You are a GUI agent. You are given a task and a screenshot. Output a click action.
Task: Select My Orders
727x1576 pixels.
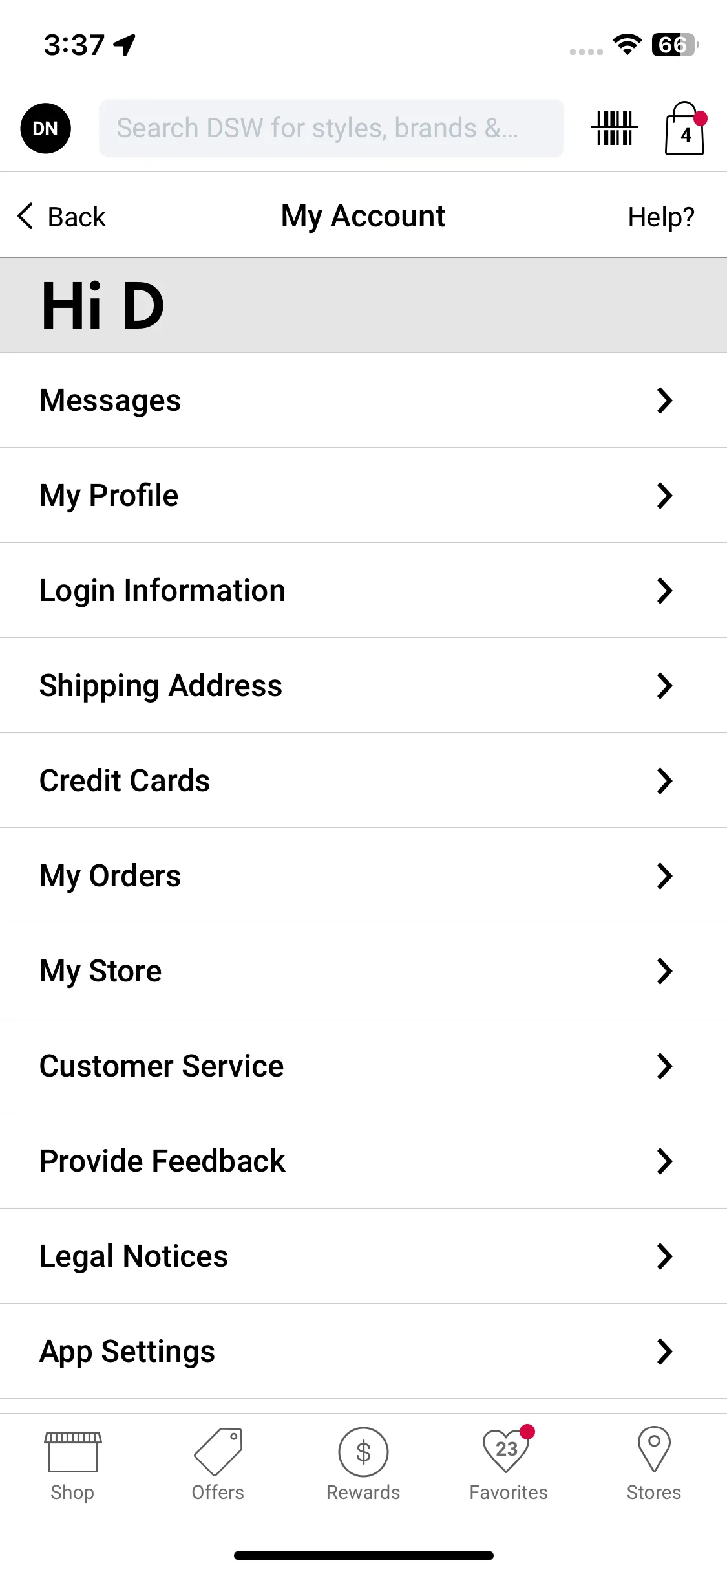(x=363, y=876)
